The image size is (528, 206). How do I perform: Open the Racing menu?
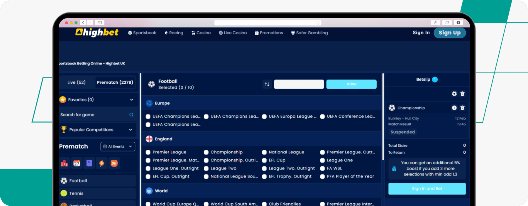point(174,33)
